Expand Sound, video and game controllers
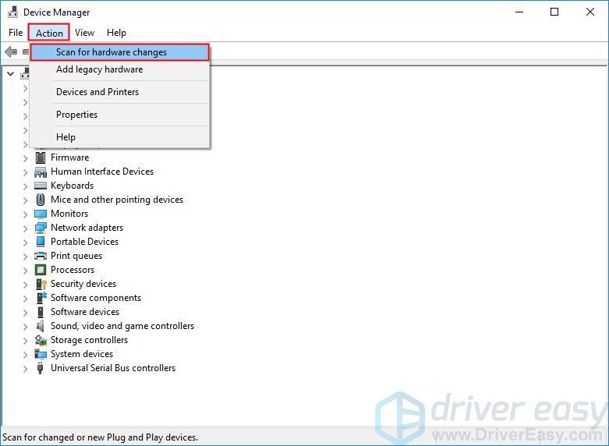This screenshot has height=446, width=609. (x=25, y=327)
